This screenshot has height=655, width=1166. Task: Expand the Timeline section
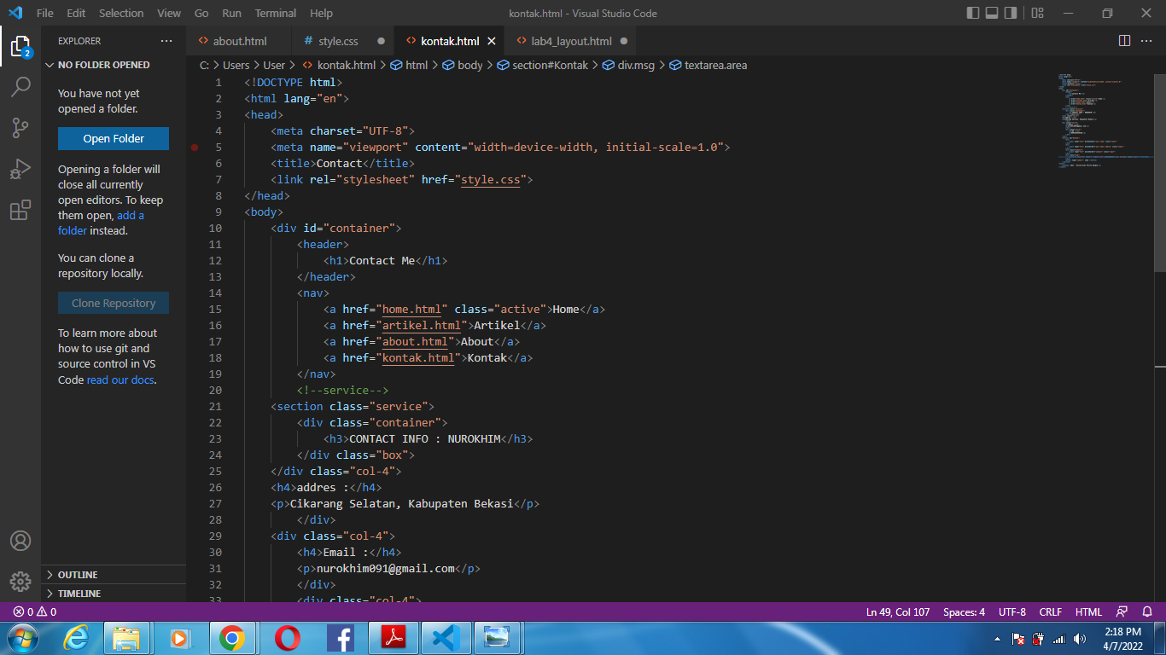79,593
